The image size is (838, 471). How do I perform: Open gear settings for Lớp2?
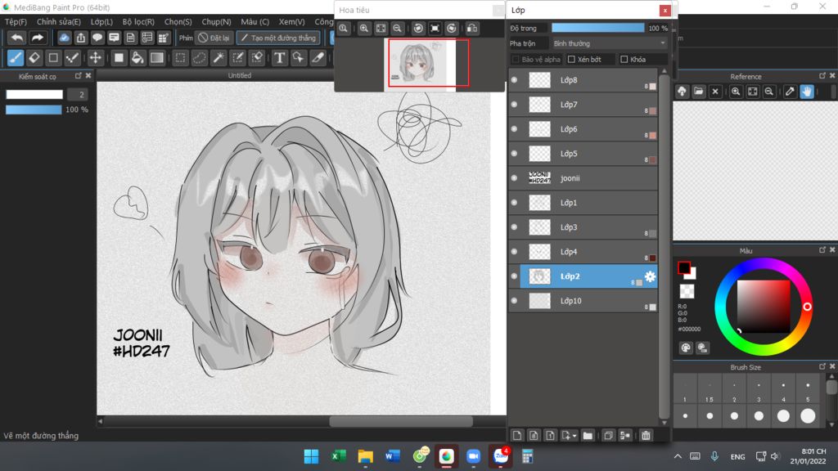tap(650, 276)
